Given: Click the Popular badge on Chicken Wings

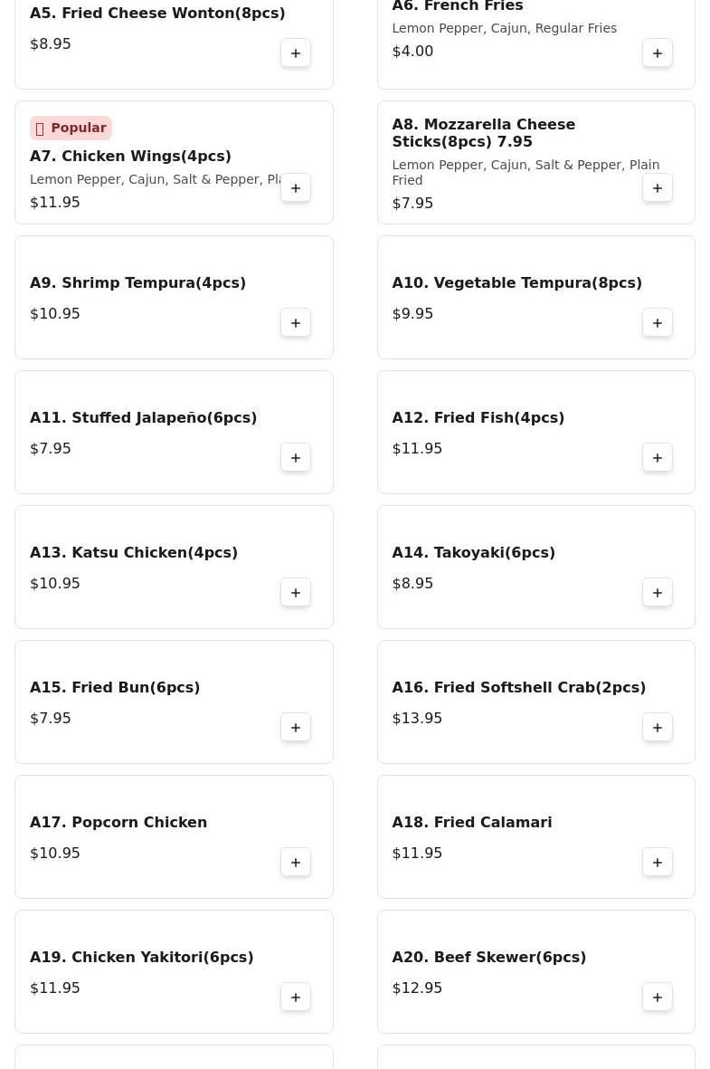Looking at the screenshot, I should [x=71, y=129].
